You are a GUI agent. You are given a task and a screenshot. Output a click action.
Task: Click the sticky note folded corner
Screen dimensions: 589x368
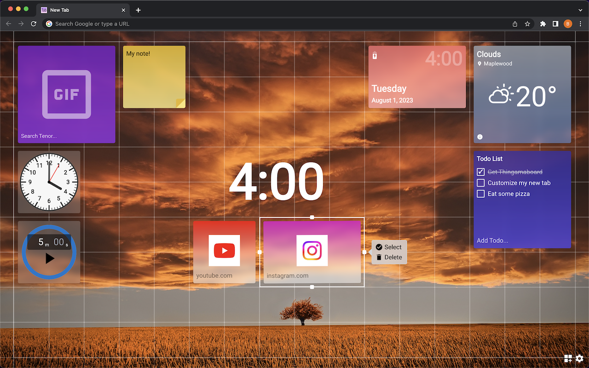click(181, 103)
